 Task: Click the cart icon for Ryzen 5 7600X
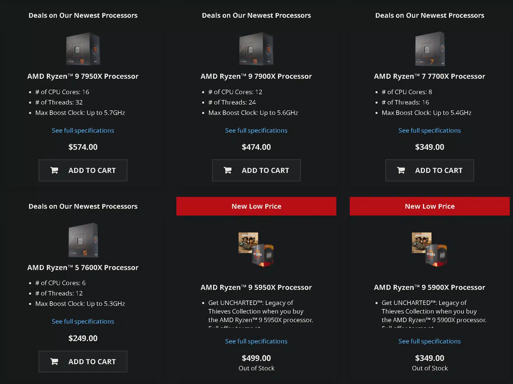coord(54,361)
